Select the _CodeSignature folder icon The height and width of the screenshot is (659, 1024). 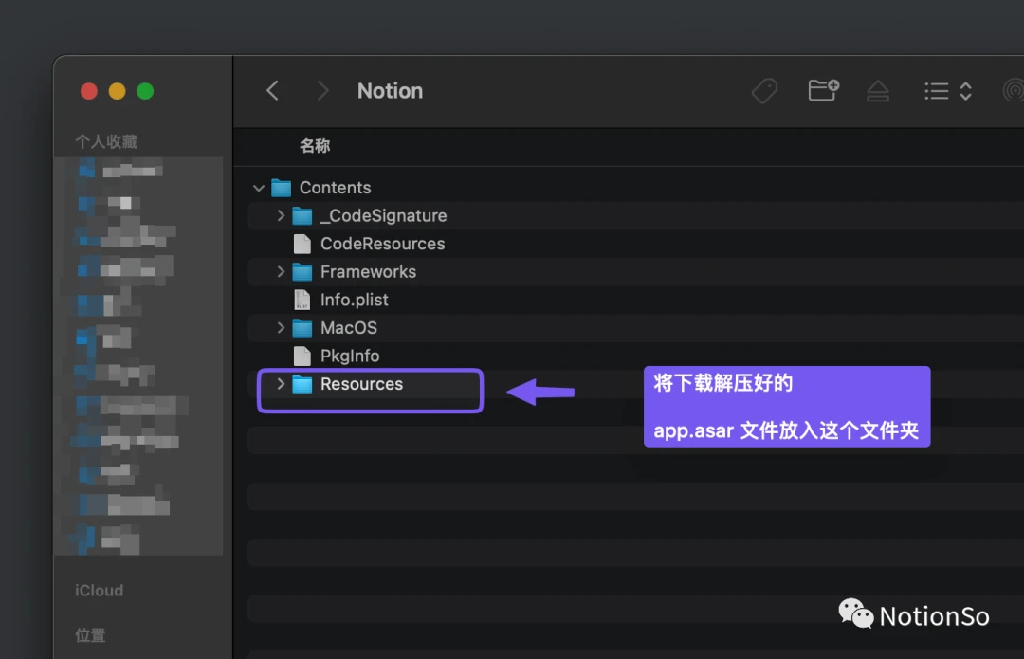pyautogui.click(x=302, y=215)
